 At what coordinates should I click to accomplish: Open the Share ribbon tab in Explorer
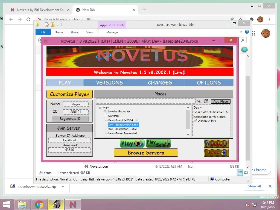(74, 32)
